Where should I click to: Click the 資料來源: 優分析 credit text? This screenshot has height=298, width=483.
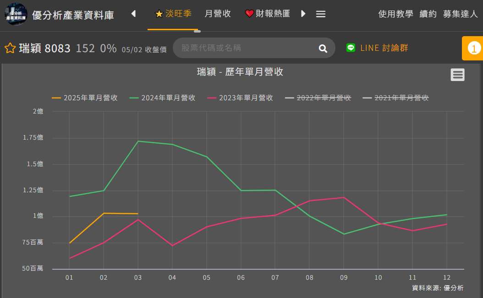point(438,288)
